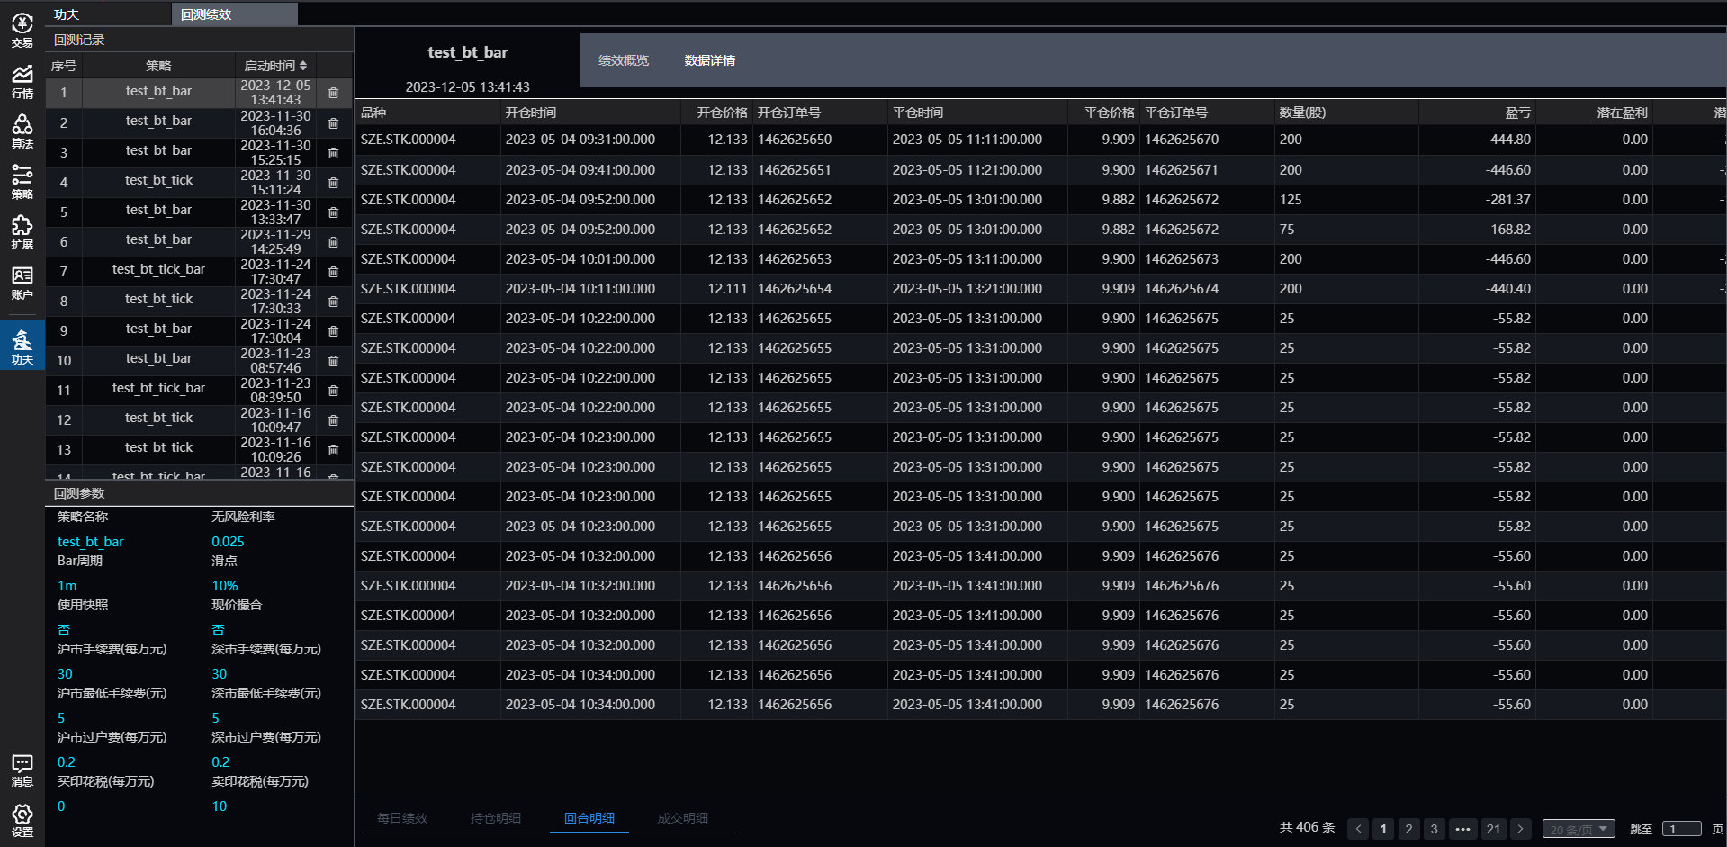Select record 11 test_bt_tick_bar 08:39:50

[x=199, y=391]
